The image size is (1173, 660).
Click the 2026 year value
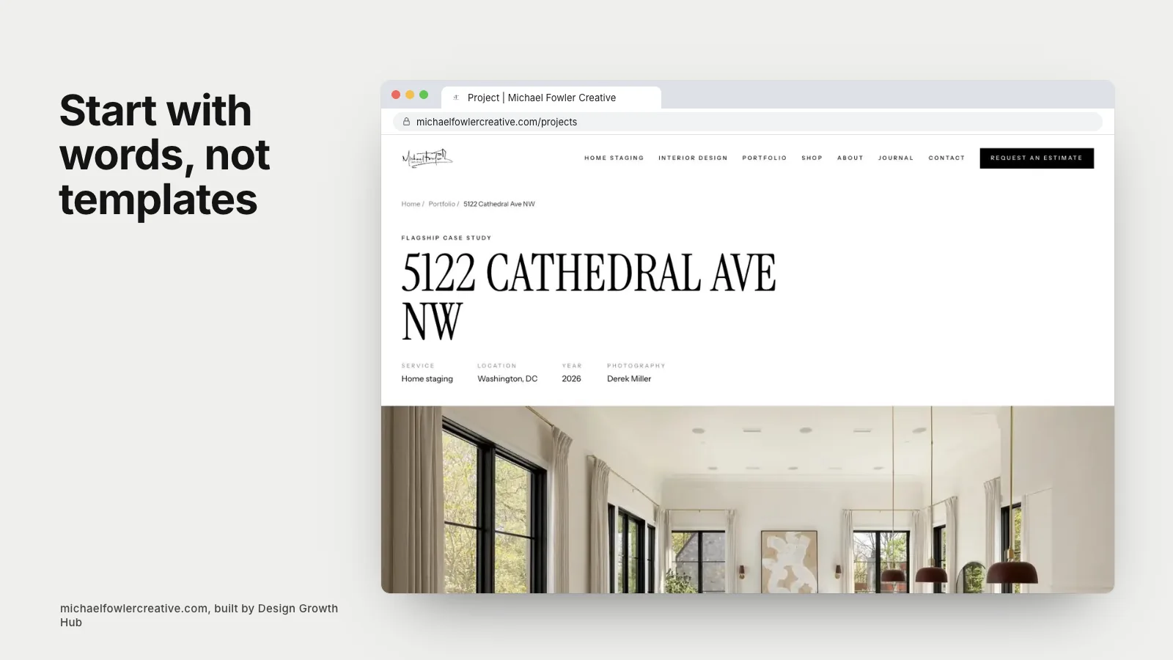pos(571,378)
